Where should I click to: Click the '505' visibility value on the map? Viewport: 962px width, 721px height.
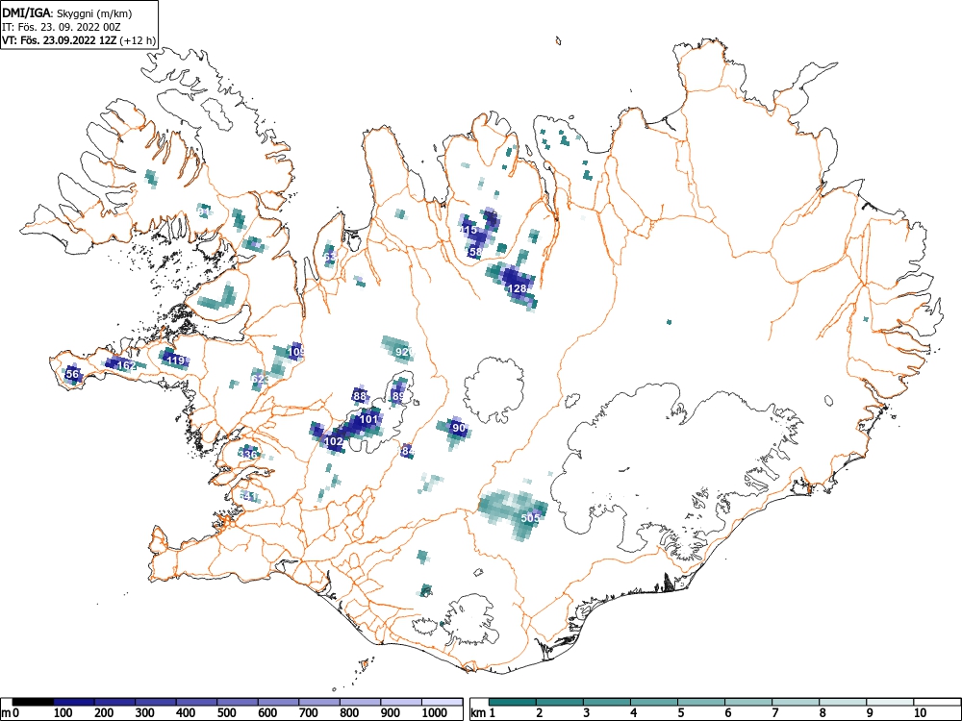tap(530, 517)
